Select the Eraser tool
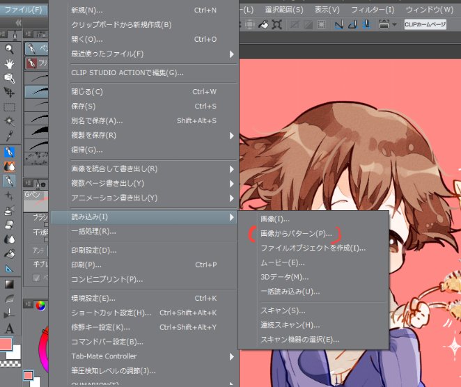Screen dimensions: 461x387 pos(10,225)
